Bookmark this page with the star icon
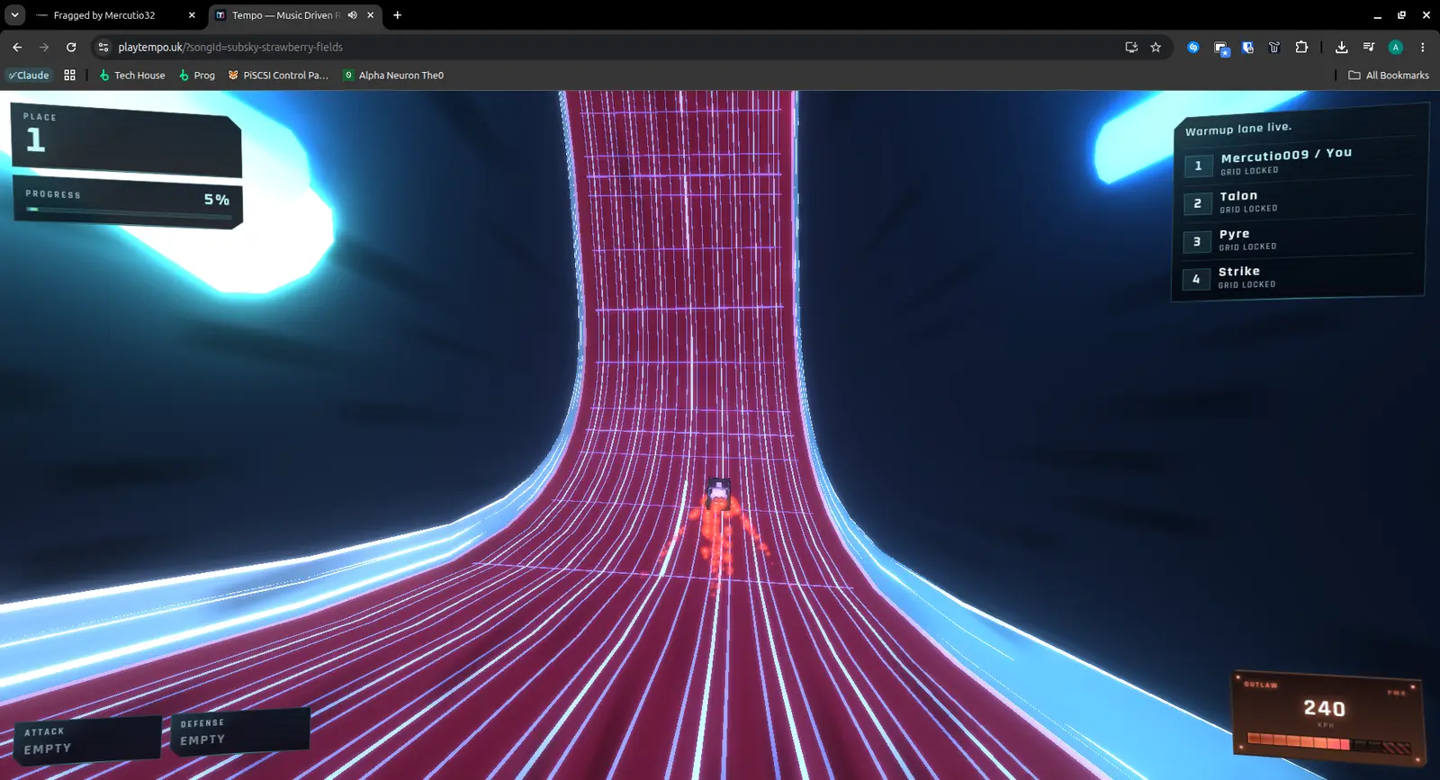This screenshot has height=780, width=1440. pyautogui.click(x=1156, y=47)
